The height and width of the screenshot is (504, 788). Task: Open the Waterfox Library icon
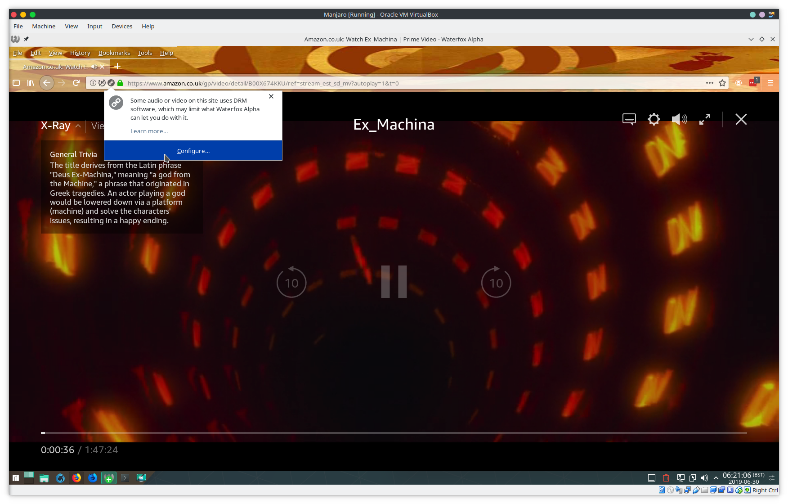click(31, 83)
